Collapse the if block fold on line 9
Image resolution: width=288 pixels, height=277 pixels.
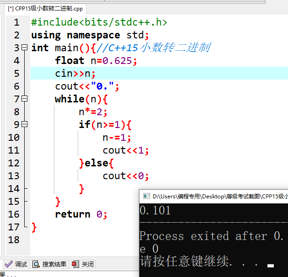24,124
